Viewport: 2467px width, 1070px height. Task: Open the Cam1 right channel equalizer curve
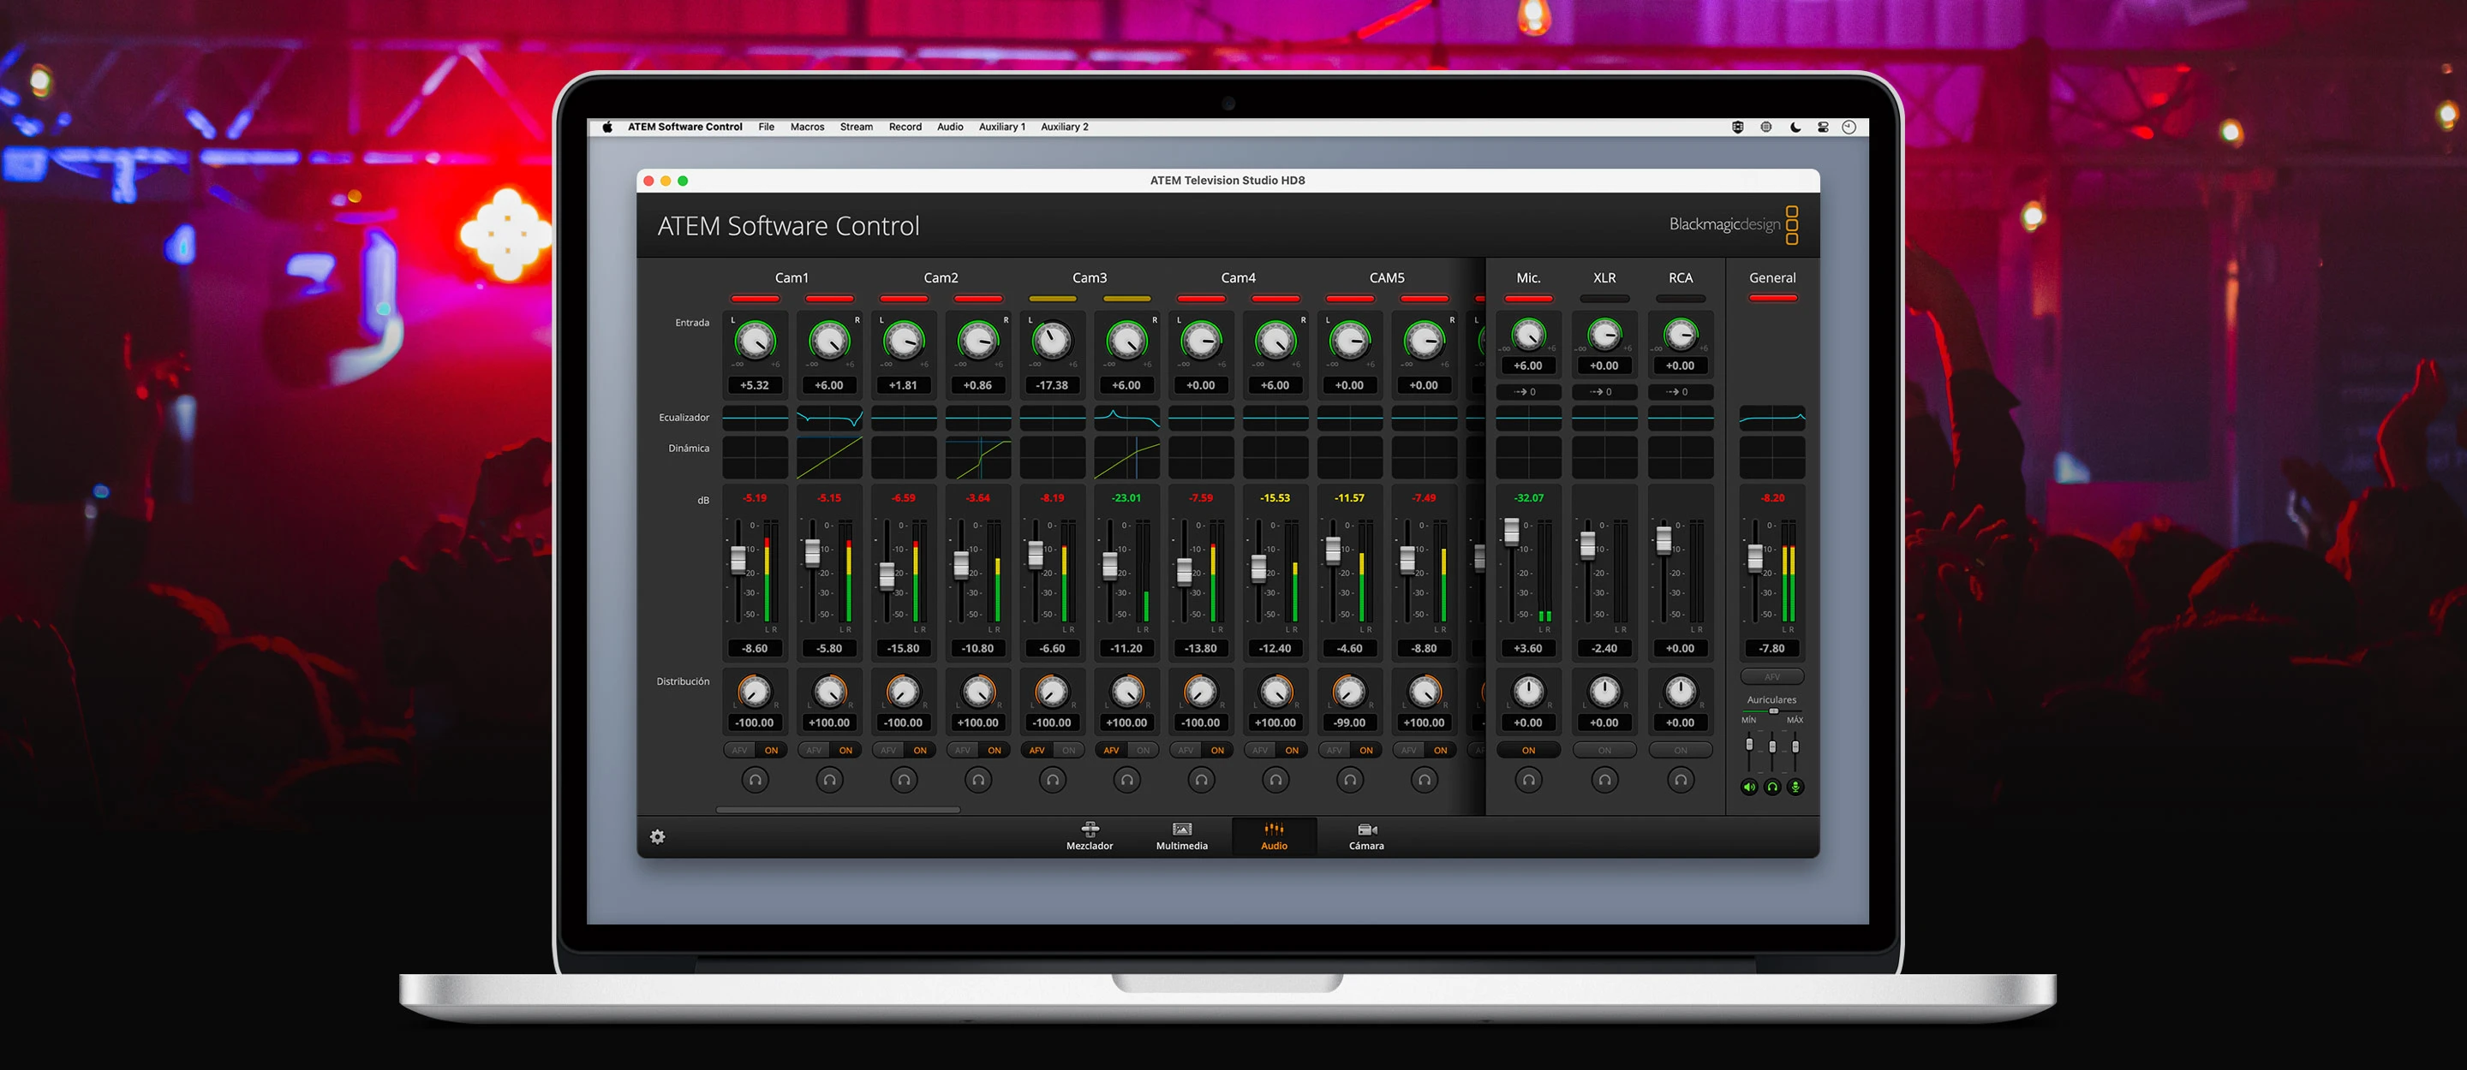point(829,417)
